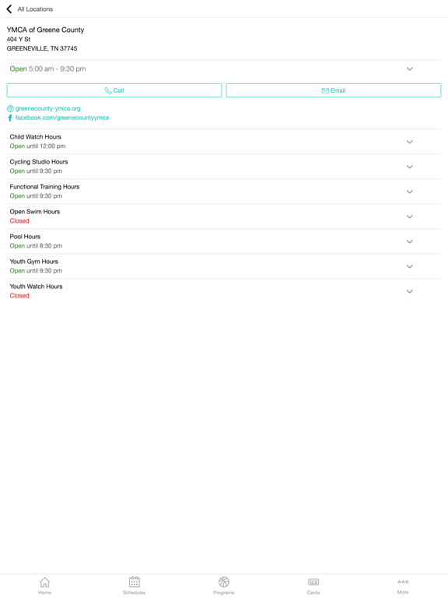448x598 pixels.
Task: Click the All Locations back label
Action: tap(35, 9)
